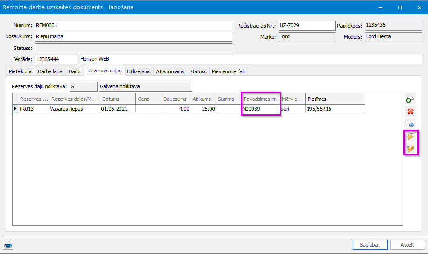
Task: Save the document with Saglabāt
Action: pos(370,245)
